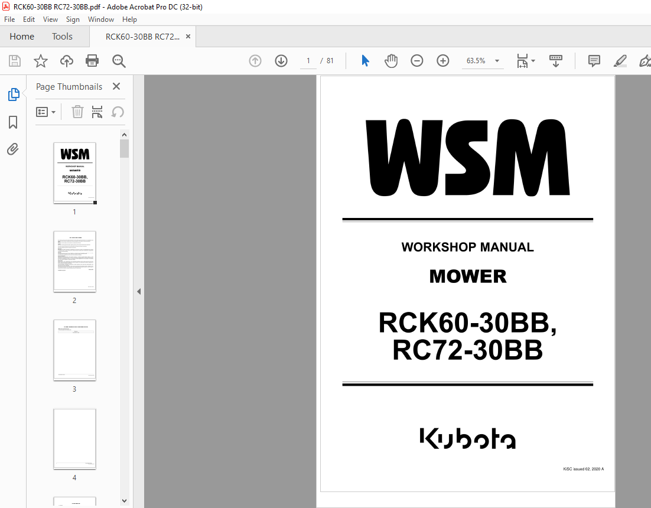Switch to the Home tab

22,37
